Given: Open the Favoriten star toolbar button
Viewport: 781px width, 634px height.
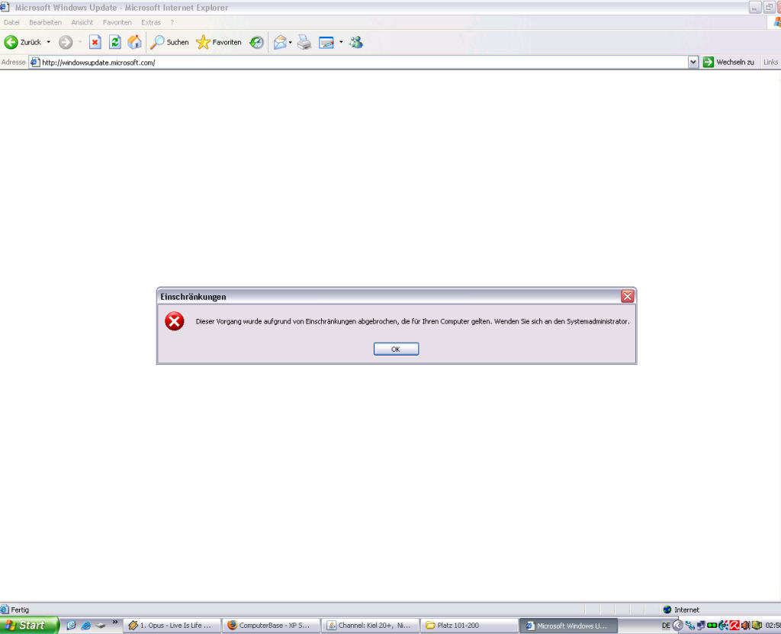Looking at the screenshot, I should pos(219,43).
